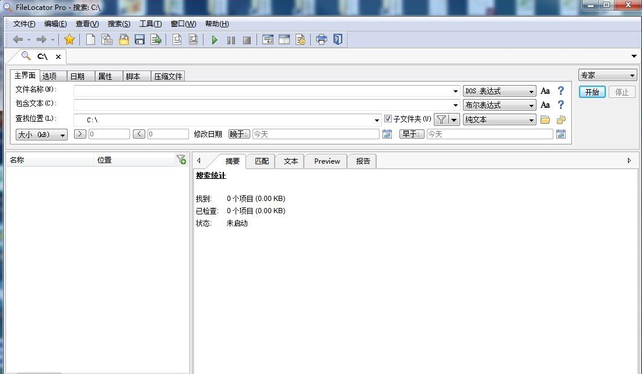Open Help with the blue question mark icon
This screenshot has height=374, width=642.
(x=337, y=39)
